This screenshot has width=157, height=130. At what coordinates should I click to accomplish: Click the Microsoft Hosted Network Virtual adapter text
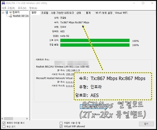[55, 78]
